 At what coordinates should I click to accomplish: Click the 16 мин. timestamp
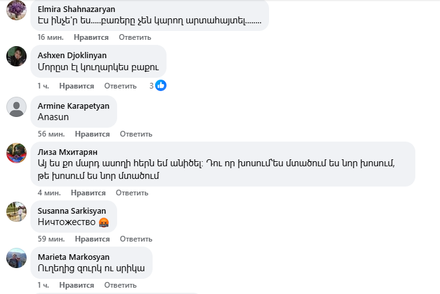coord(51,37)
